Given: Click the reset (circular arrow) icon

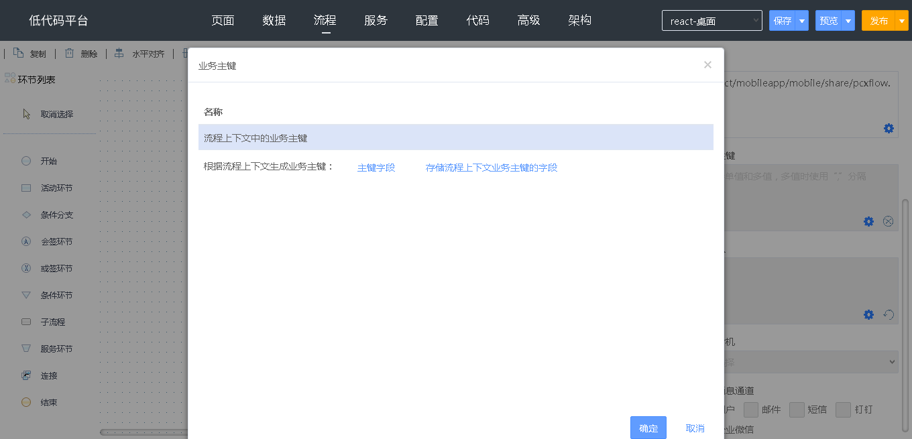Looking at the screenshot, I should point(889,314).
